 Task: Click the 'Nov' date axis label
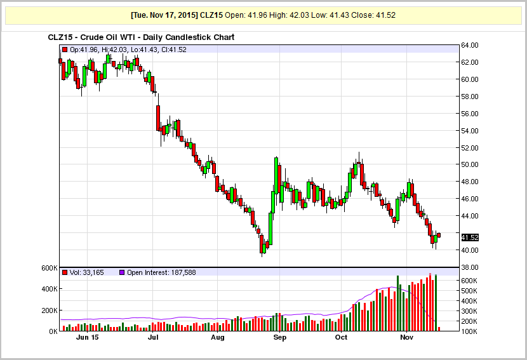coord(406,337)
